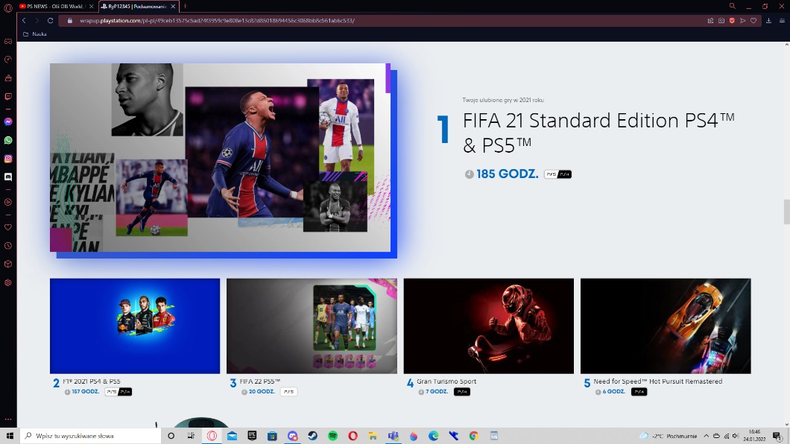This screenshot has width=790, height=444.
Task: Open the Opera main menu logo
Action: click(8, 7)
